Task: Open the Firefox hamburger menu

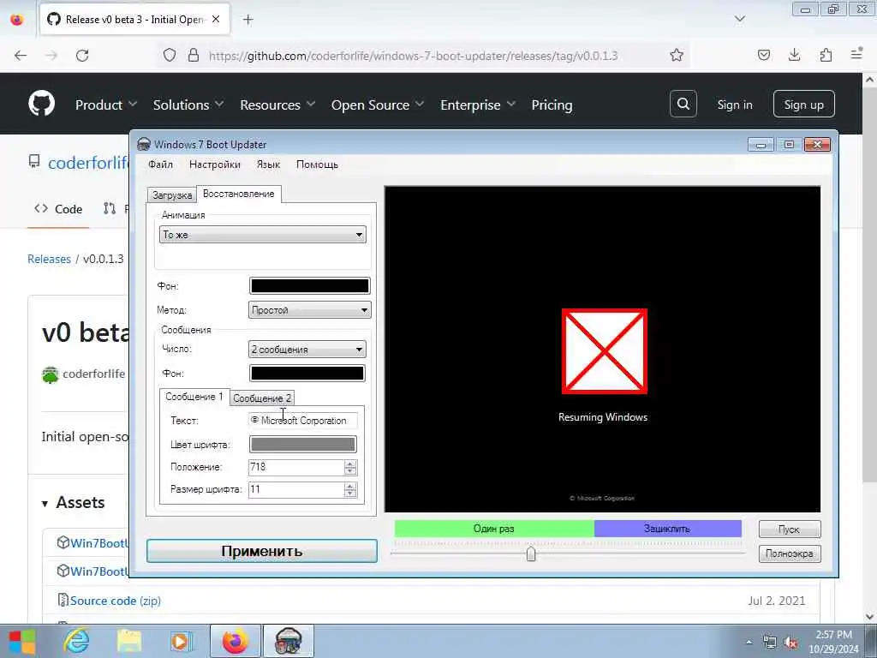Action: tap(856, 54)
